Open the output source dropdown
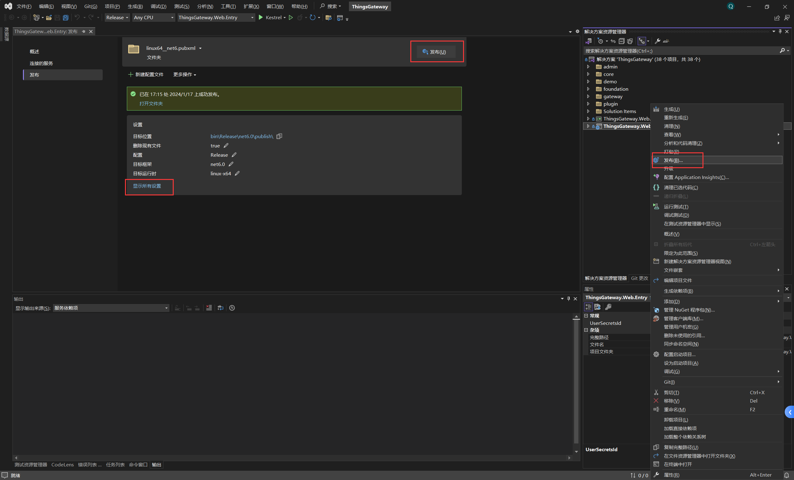Screen dimensions: 794x480 [111, 308]
